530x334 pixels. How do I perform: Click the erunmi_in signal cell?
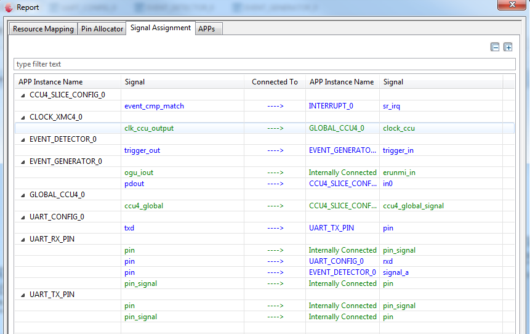click(399, 173)
